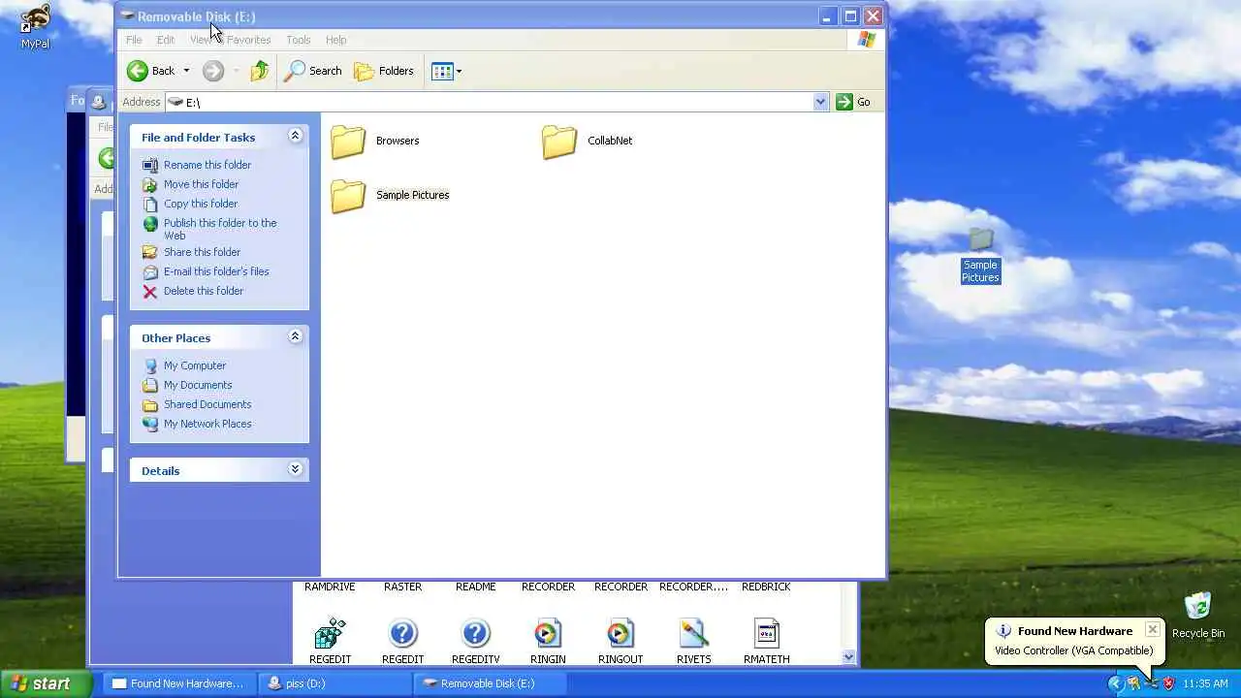Select RMATETH file in background window
Viewport: 1241px width, 698px height.
pyautogui.click(x=766, y=634)
